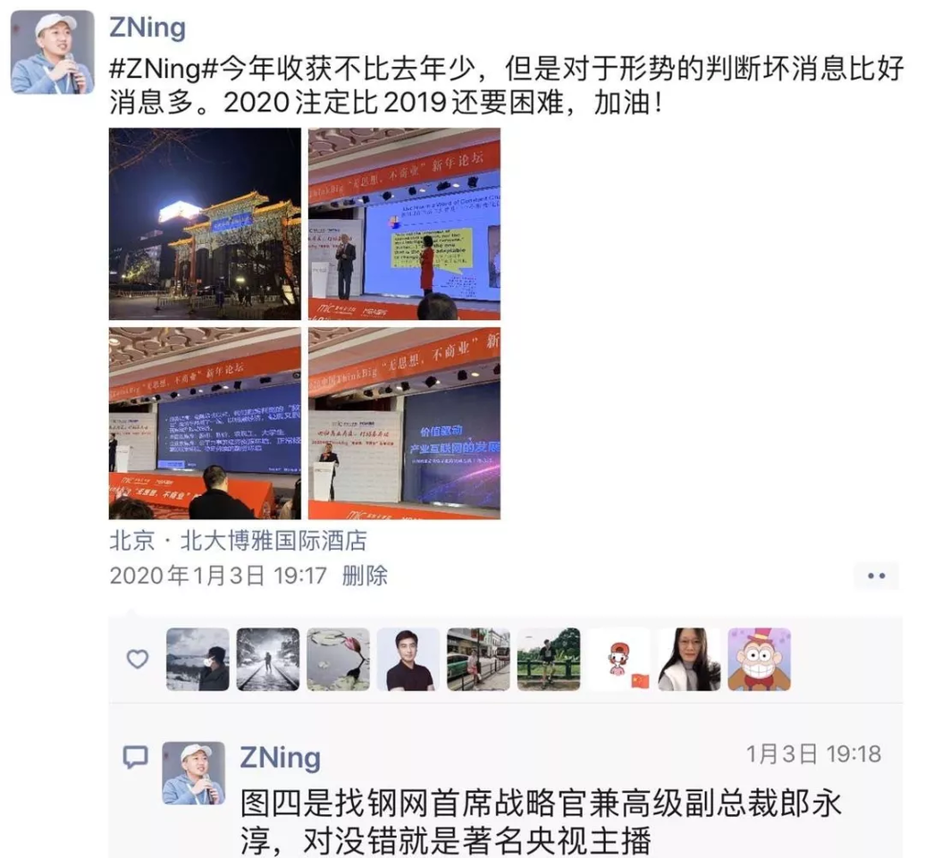Tap the comment speech bubble icon
This screenshot has width=925, height=858.
[135, 756]
